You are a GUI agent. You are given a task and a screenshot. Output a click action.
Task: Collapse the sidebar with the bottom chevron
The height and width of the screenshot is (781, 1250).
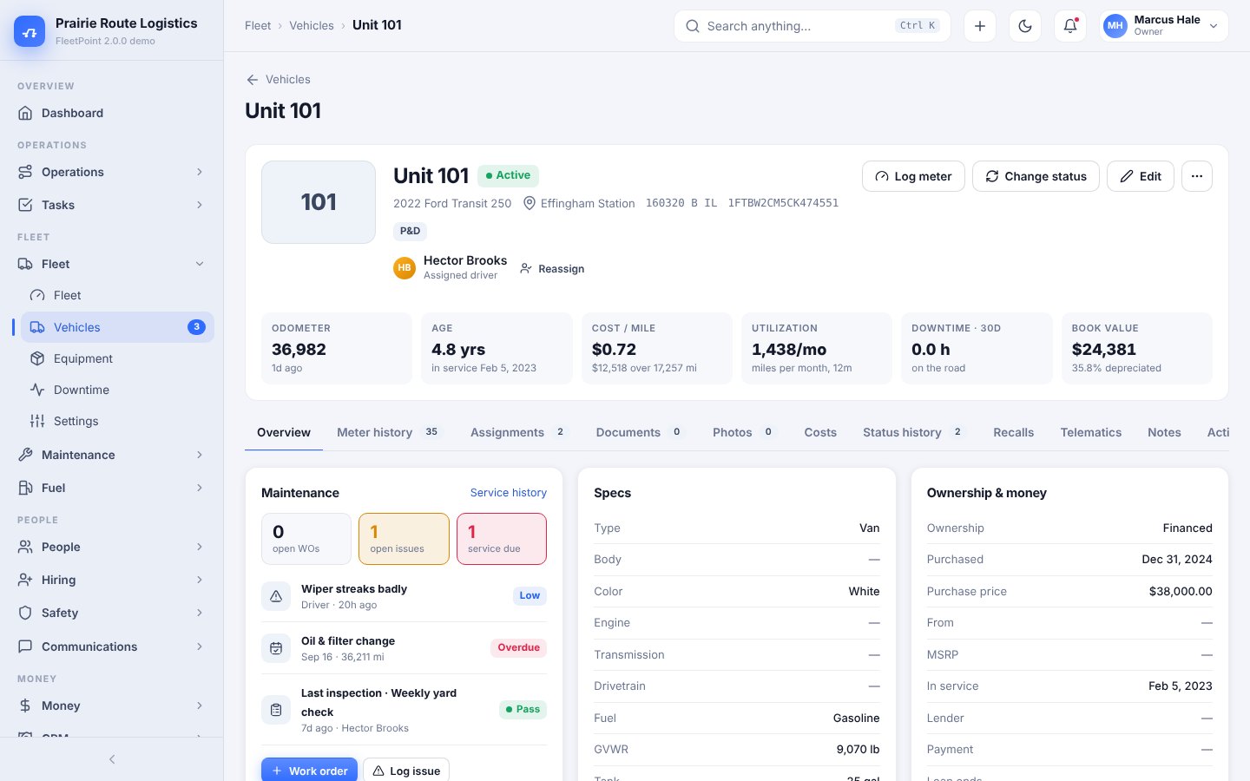(112, 759)
